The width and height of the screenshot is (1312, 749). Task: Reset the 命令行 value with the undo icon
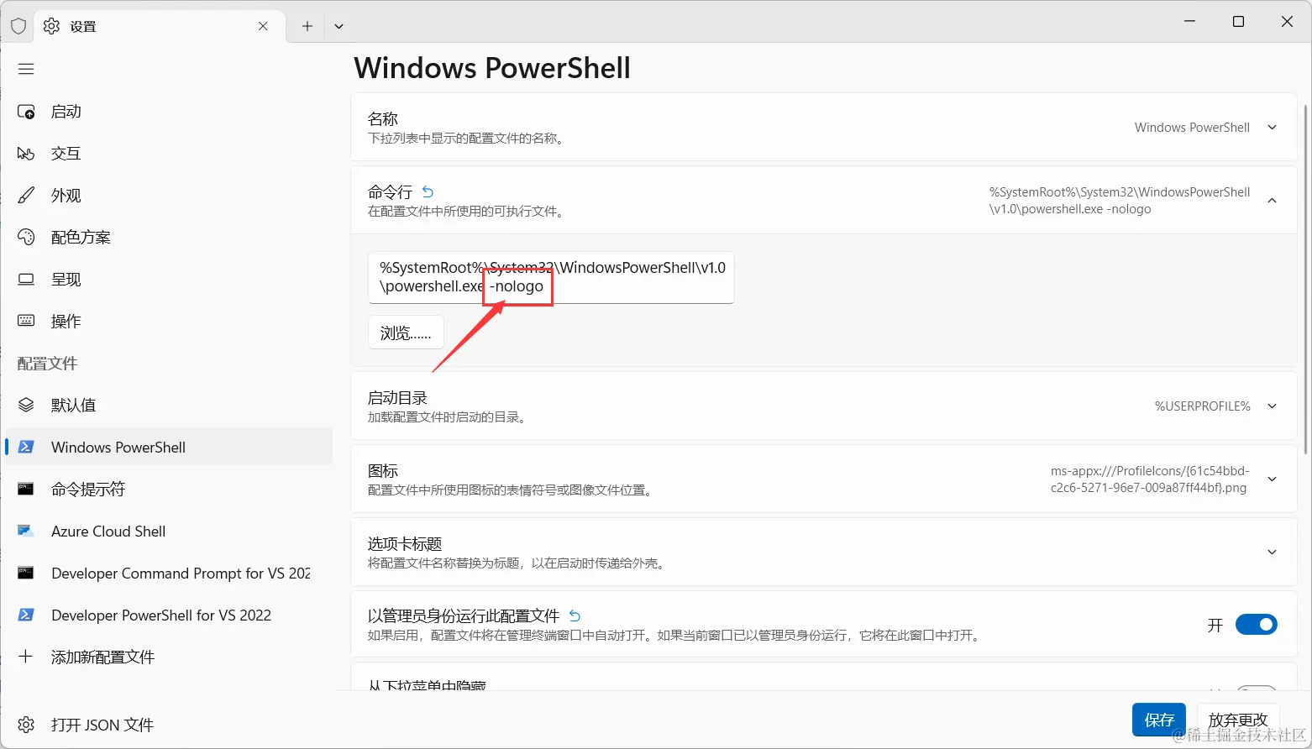[x=428, y=192]
